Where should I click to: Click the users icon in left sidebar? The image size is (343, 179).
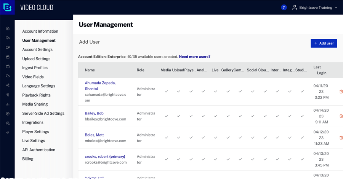point(8,123)
